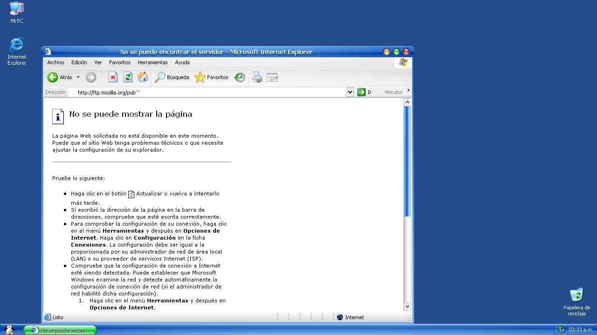
Task: Go to the Home page icon
Action: pos(143,77)
